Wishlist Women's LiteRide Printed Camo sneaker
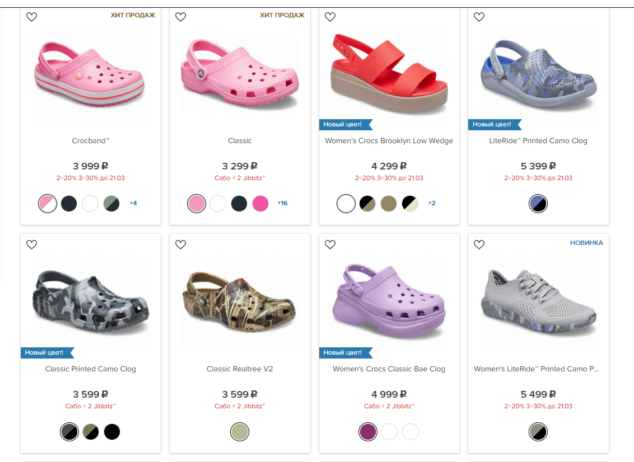Viewport: 634px width, 462px height. point(479,244)
